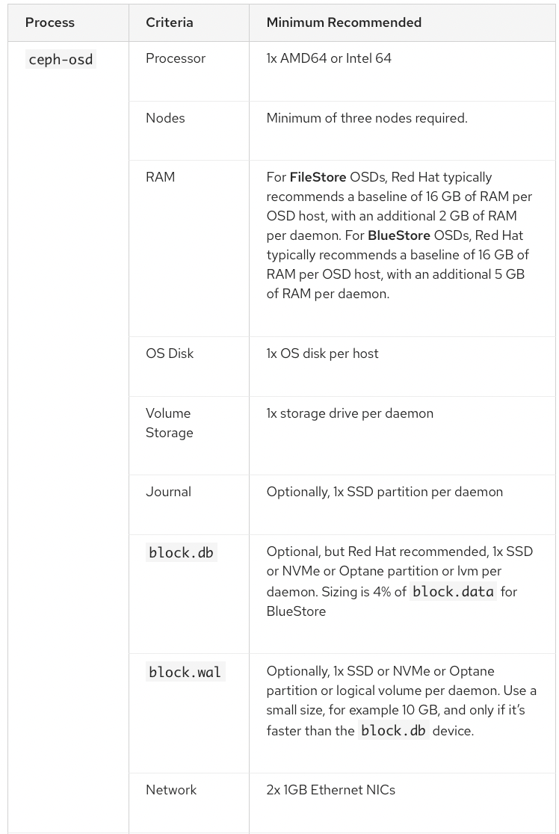Select the ceph-osd process code label
This screenshot has width=559, height=834.
click(61, 59)
